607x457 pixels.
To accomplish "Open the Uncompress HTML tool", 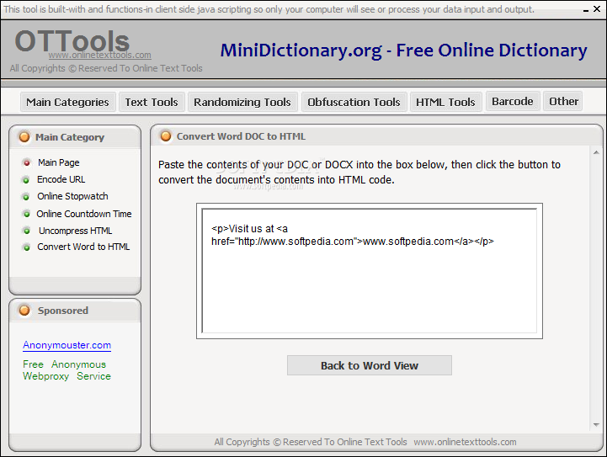I will point(75,231).
